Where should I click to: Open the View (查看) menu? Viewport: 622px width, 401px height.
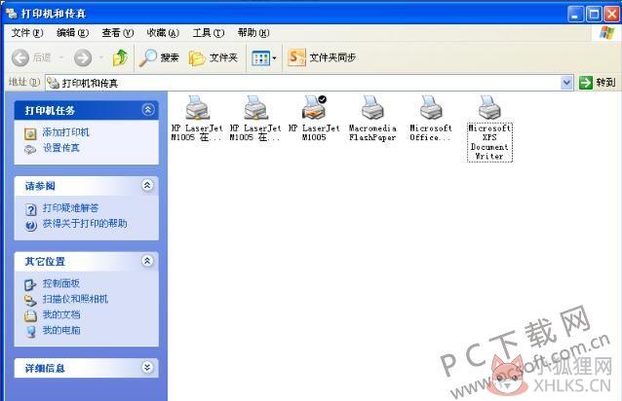[x=118, y=33]
